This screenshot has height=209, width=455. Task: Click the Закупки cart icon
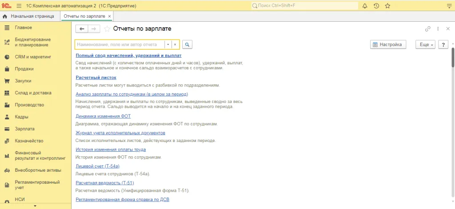click(7, 81)
